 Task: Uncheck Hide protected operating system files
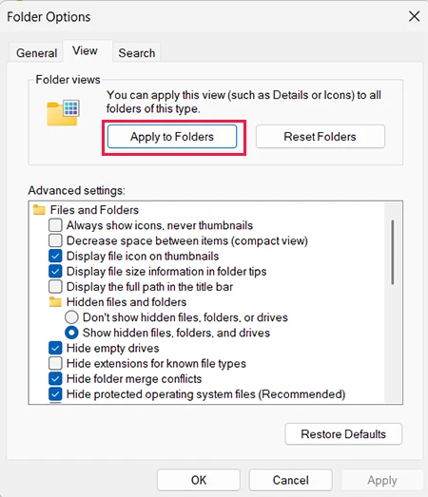pos(55,394)
